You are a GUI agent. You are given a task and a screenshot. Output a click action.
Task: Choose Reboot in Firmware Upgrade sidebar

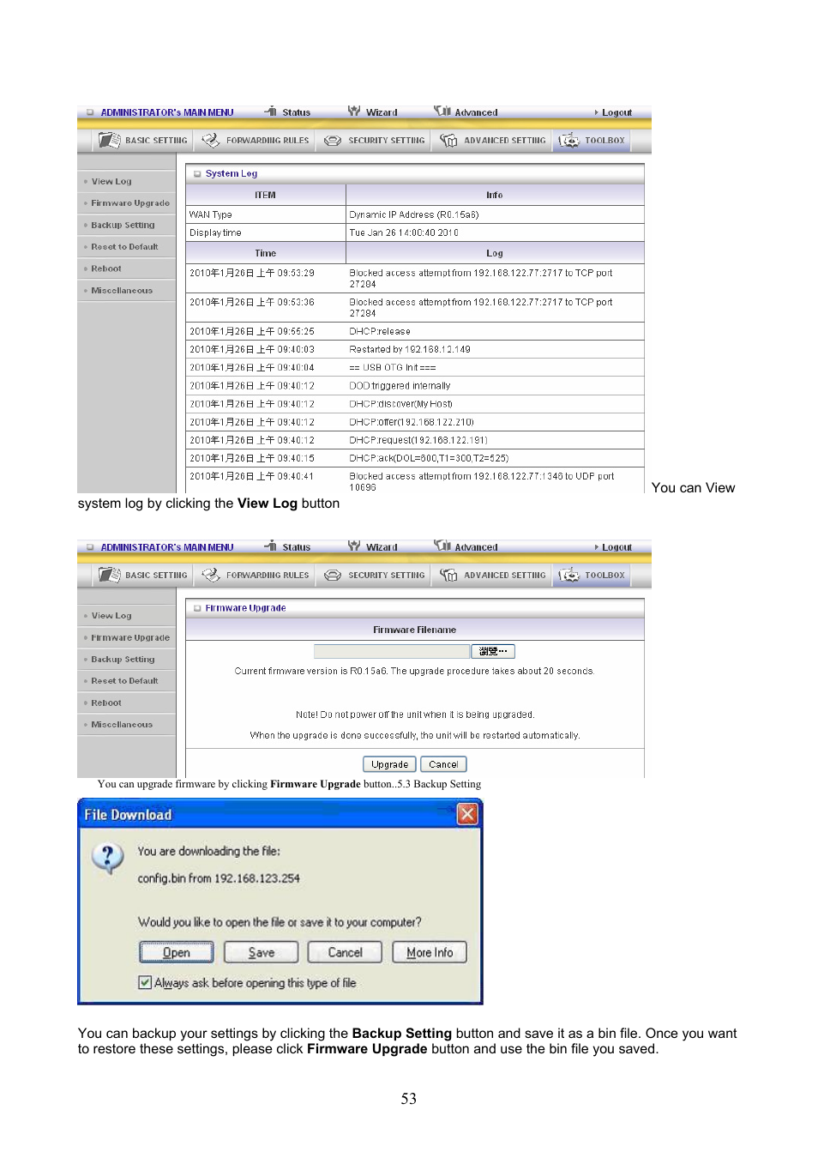tap(106, 703)
